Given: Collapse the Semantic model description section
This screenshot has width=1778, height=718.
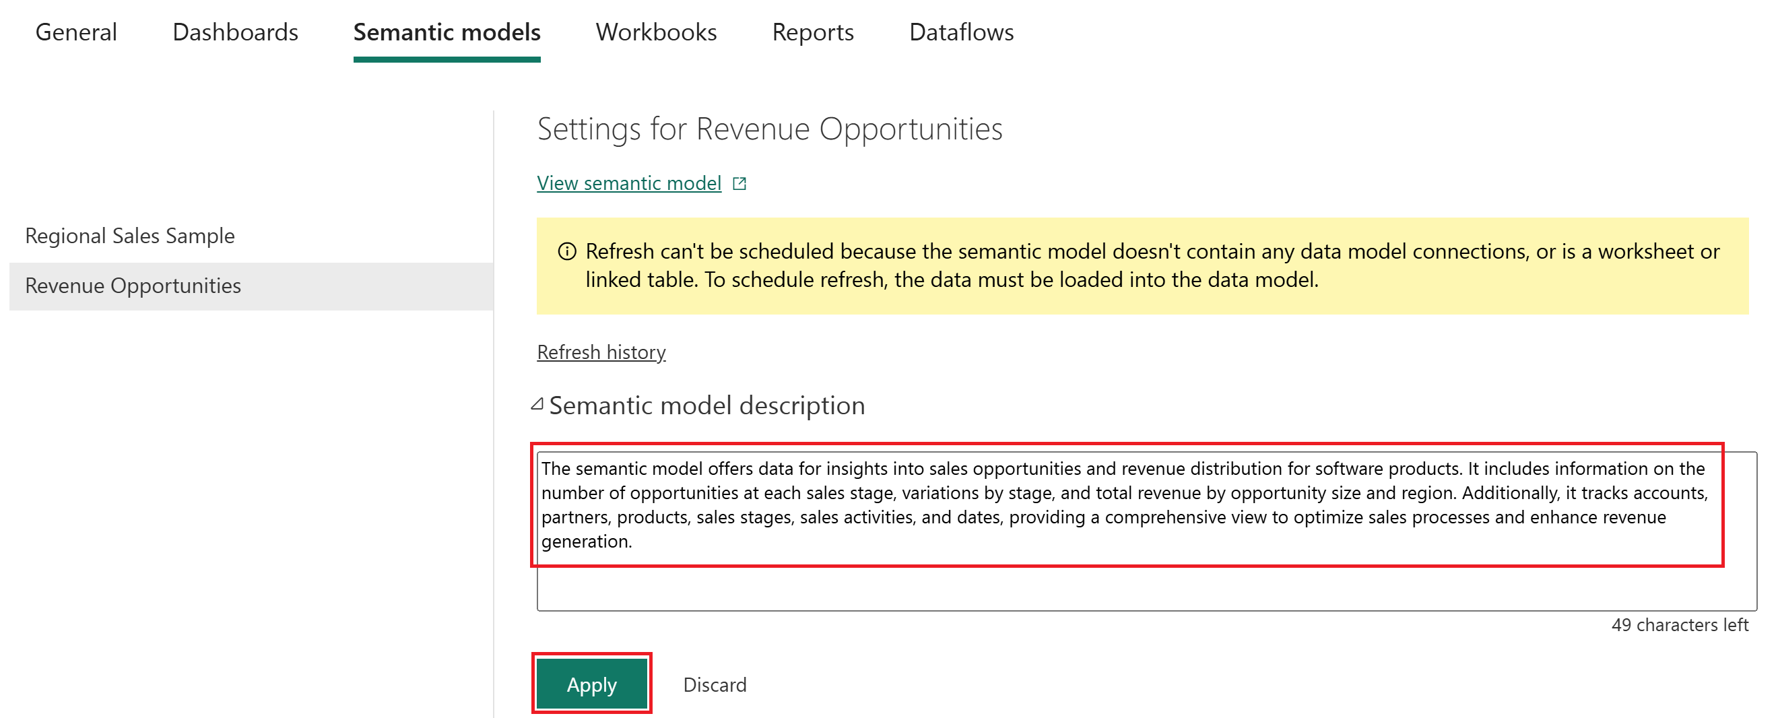Looking at the screenshot, I should tap(537, 404).
